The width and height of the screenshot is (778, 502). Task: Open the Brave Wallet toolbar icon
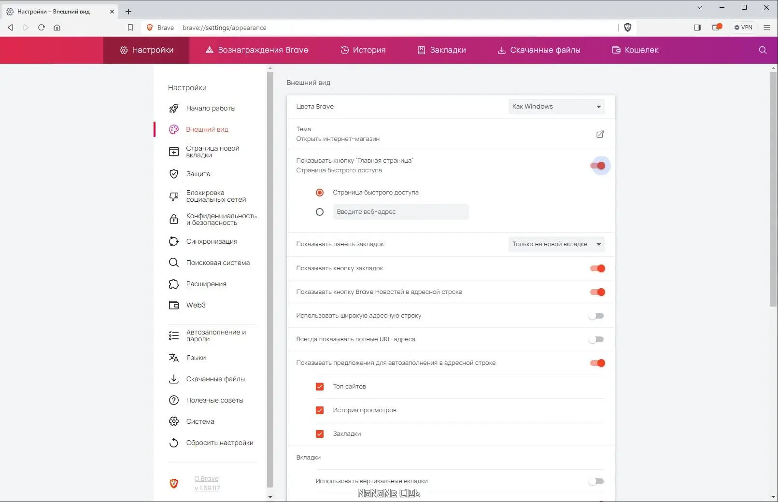pyautogui.click(x=717, y=28)
